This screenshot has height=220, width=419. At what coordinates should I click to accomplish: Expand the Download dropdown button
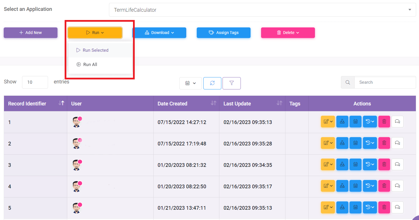(159, 33)
